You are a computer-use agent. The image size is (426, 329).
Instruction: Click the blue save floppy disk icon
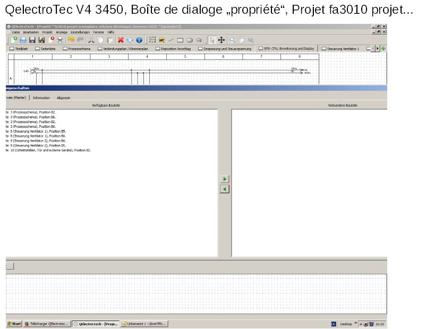point(32,40)
